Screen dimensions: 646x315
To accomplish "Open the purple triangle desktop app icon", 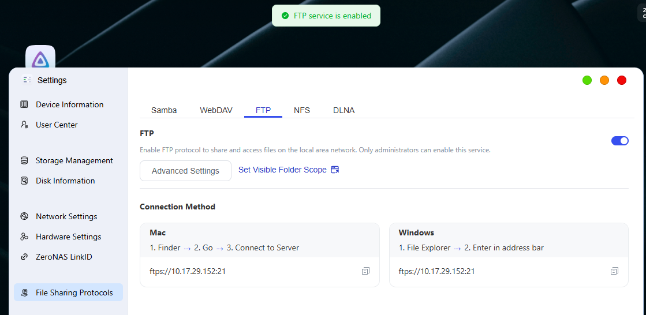I will click(40, 57).
